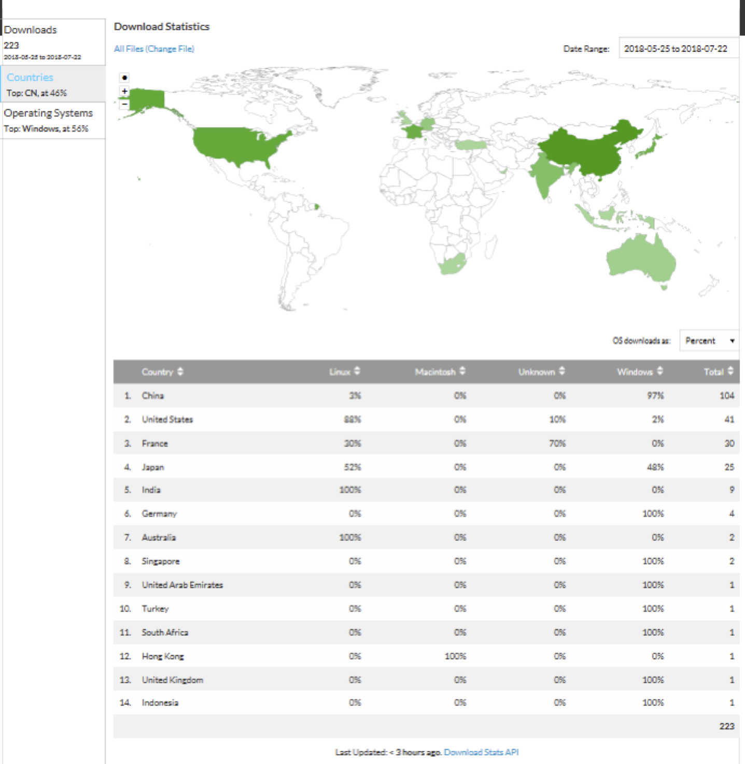The image size is (745, 764).
Task: Click the map zoom in plus button
Action: click(x=124, y=91)
